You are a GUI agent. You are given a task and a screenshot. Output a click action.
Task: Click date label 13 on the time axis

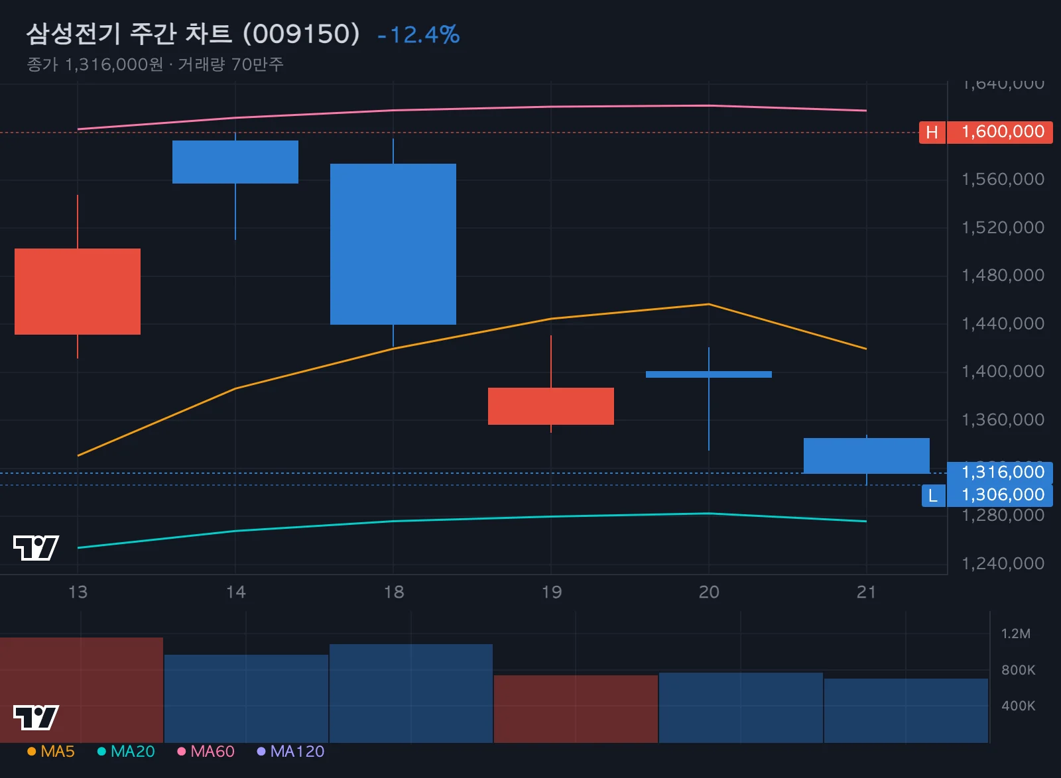78,592
